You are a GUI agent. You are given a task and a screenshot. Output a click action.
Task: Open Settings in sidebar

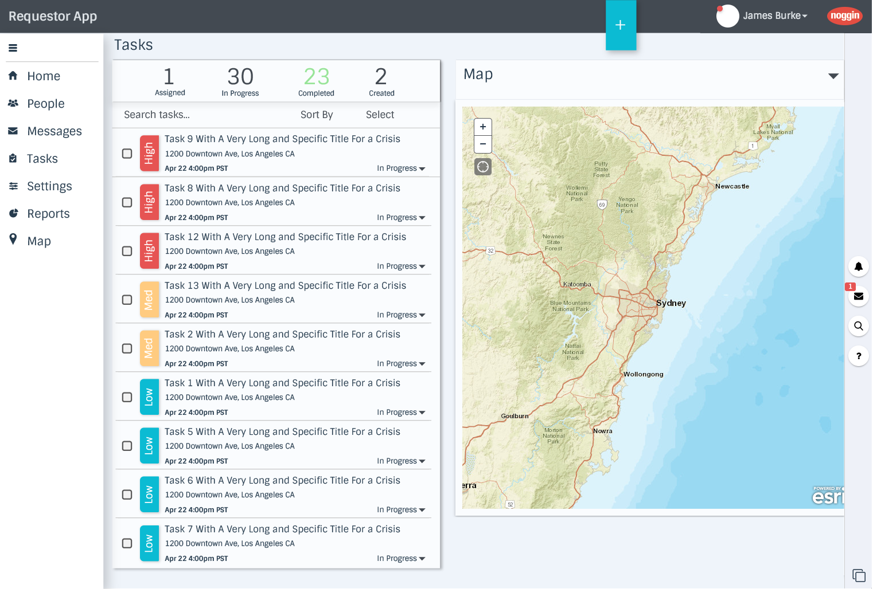click(49, 186)
